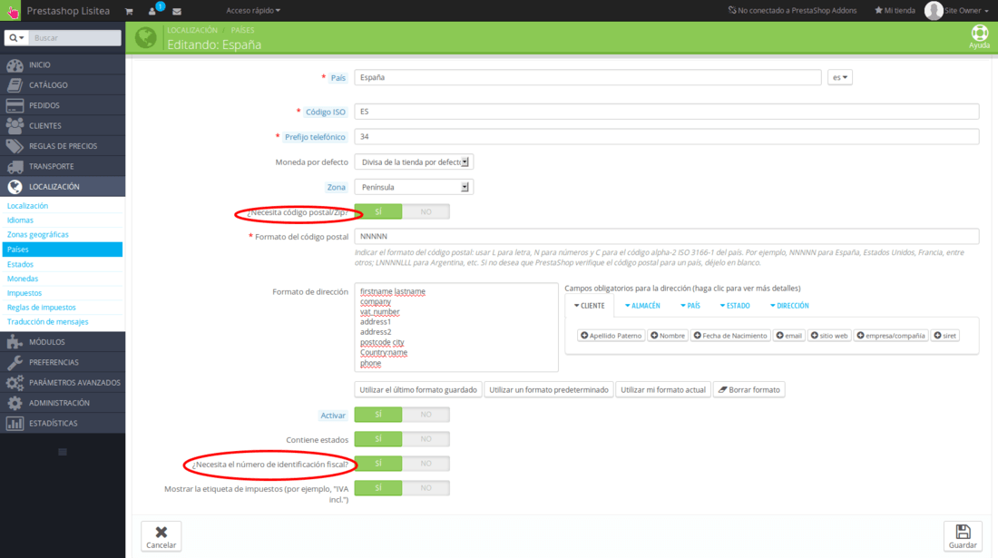Click the Borrar formato button
This screenshot has height=558, width=998.
749,390
